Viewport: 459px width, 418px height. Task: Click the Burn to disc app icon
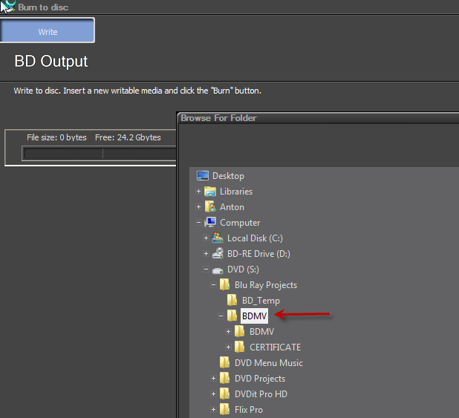7,7
